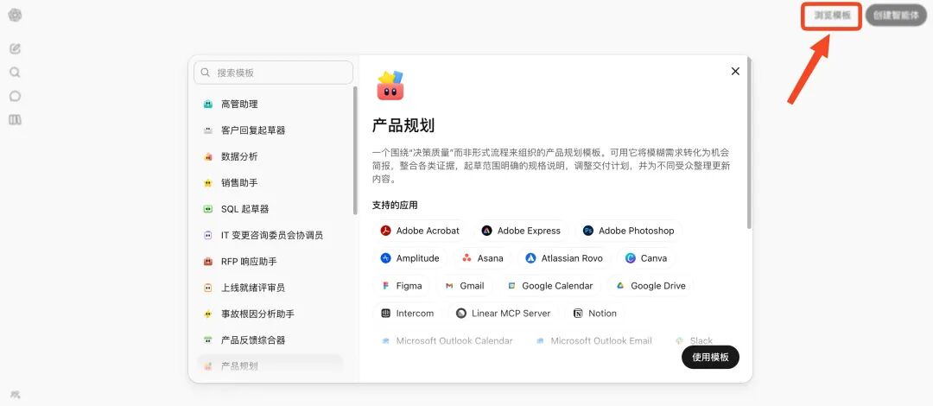This screenshot has width=933, height=406.
Task: Select the Figma app chip
Action: 402,286
